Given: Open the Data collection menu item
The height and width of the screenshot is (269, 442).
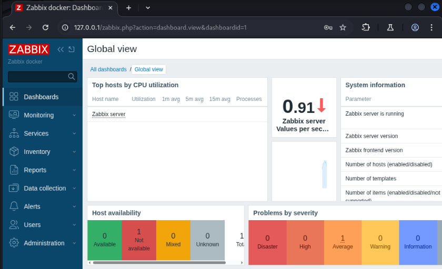Looking at the screenshot, I should point(43,188).
